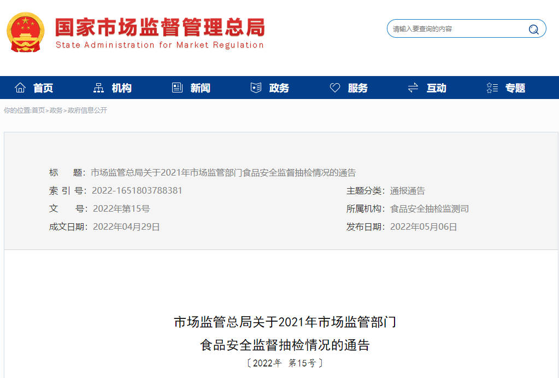Click the national emblem logo
559x378 pixels.
(x=26, y=32)
